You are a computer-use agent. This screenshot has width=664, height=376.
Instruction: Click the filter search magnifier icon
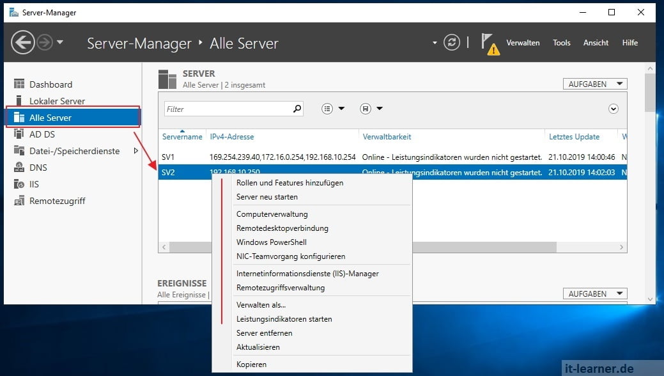[297, 109]
